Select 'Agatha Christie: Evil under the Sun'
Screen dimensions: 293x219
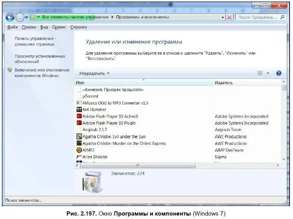tap(114, 137)
